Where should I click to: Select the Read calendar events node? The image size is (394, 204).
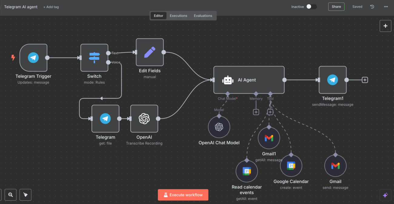click(x=246, y=171)
